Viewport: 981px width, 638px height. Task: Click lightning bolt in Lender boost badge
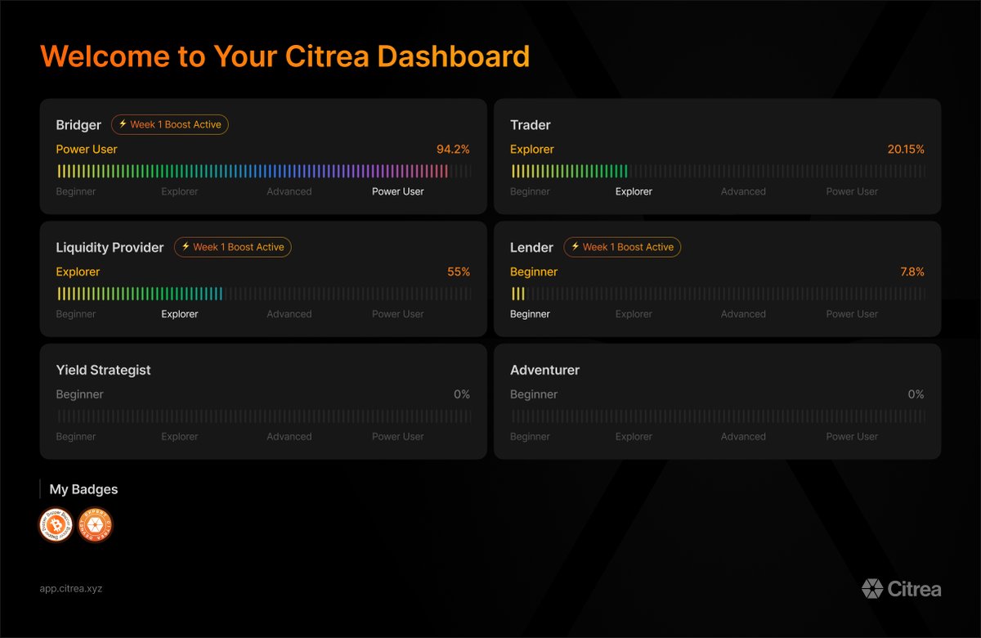[x=576, y=247]
